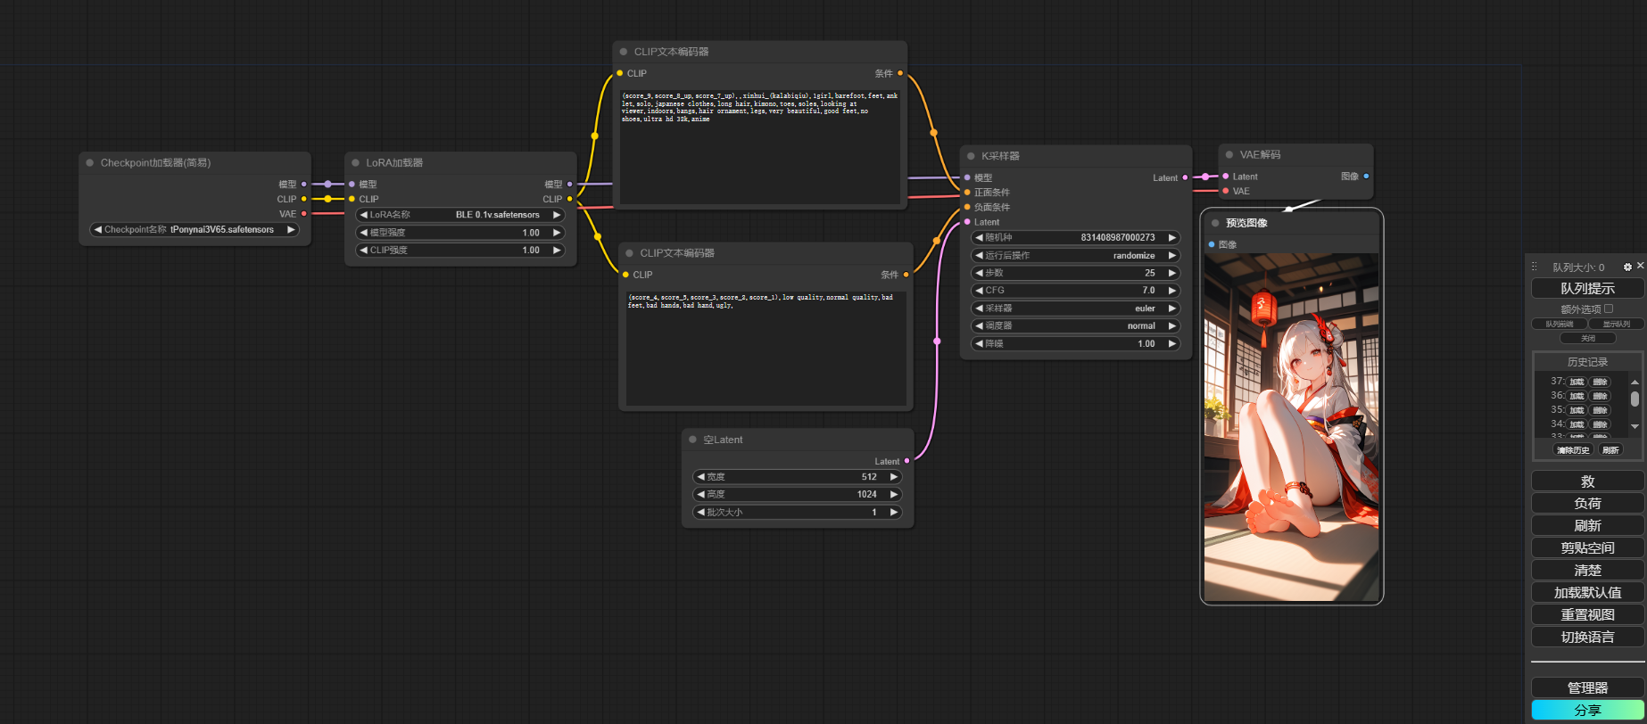The image size is (1647, 724).
Task: Open the Checkpoint名称 model selector
Action: click(x=194, y=230)
